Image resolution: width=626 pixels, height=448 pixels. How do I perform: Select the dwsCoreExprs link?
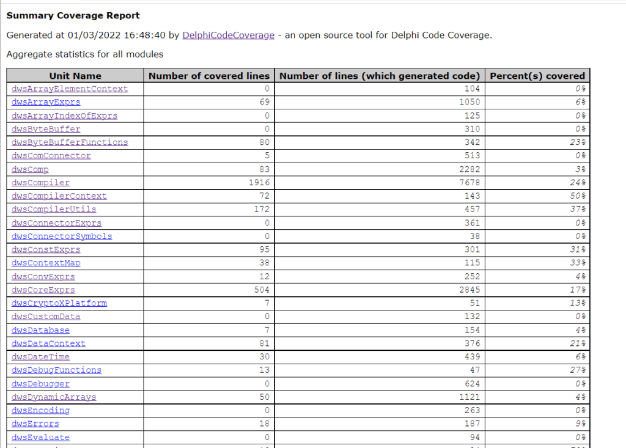[x=43, y=290]
